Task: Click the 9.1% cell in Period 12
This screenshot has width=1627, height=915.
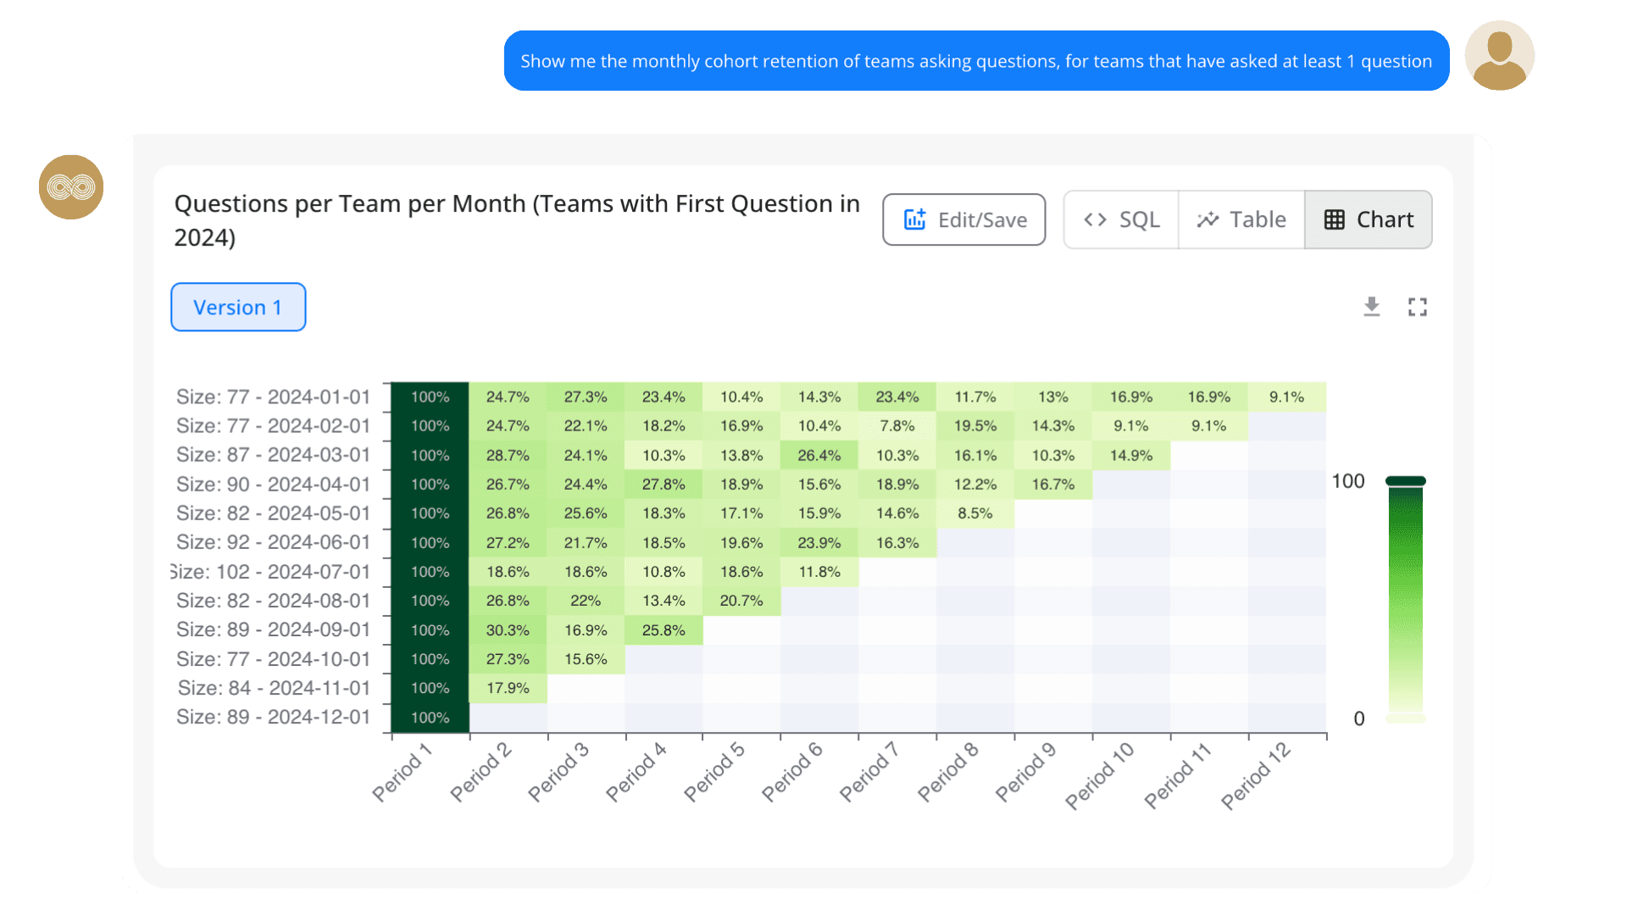Action: coord(1286,396)
